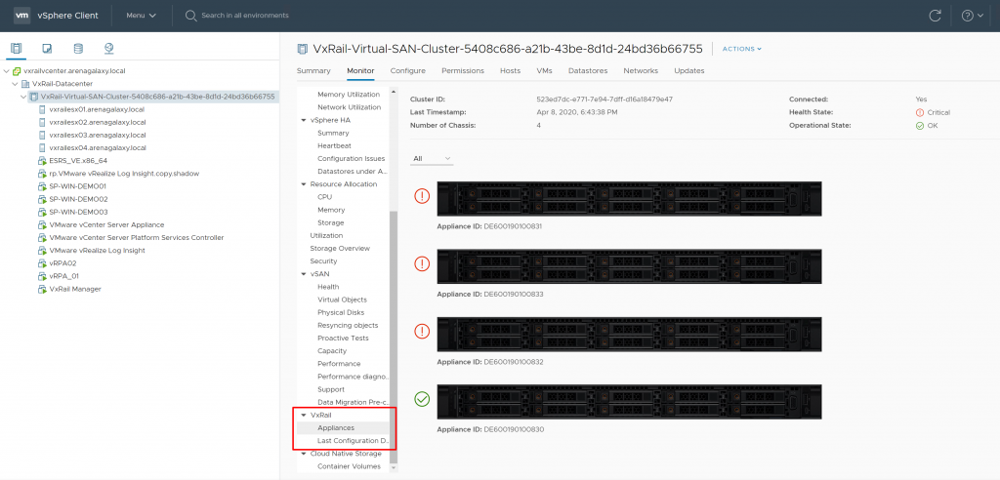
Task: Collapse the vxrailvcenter.arenagalaxy.local tree node
Action: click(x=7, y=71)
